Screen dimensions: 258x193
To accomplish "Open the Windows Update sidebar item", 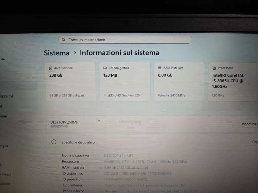I will click(x=5, y=184).
